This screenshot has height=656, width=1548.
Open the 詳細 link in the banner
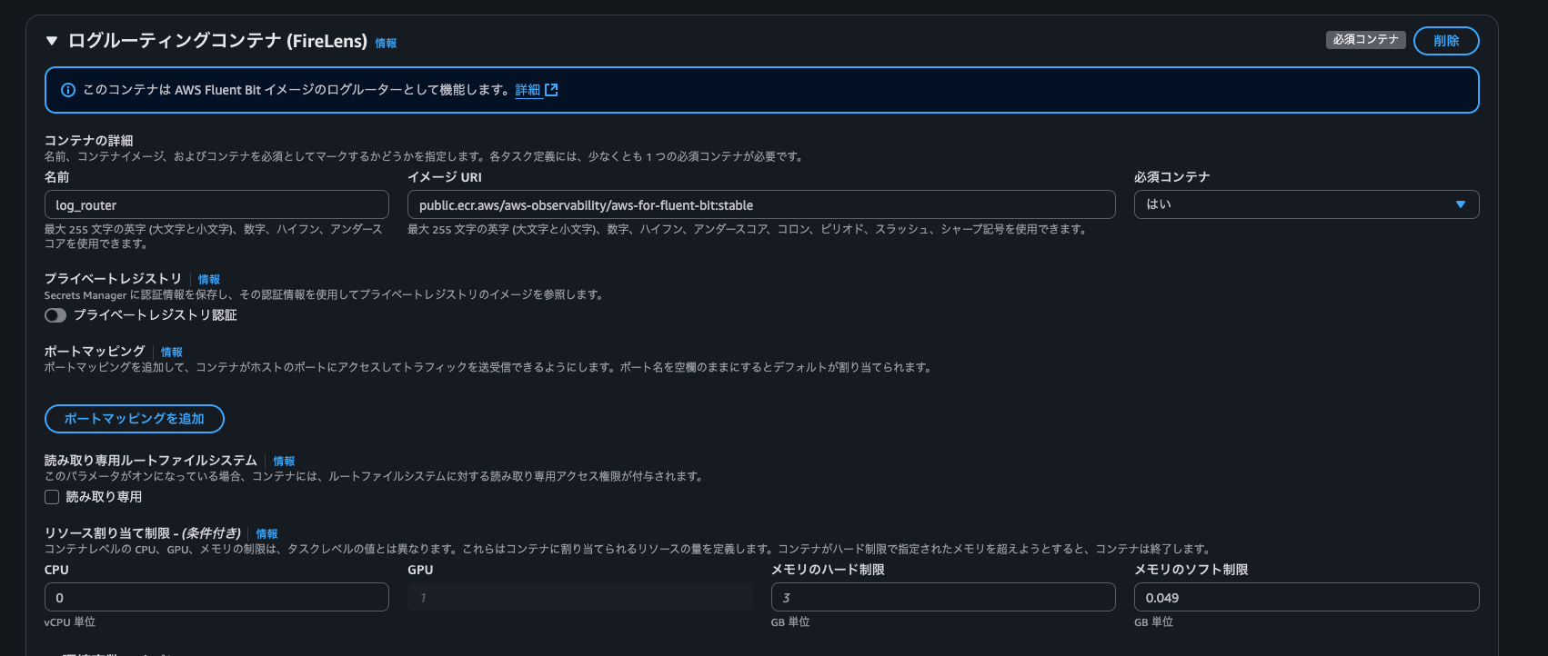coord(528,90)
